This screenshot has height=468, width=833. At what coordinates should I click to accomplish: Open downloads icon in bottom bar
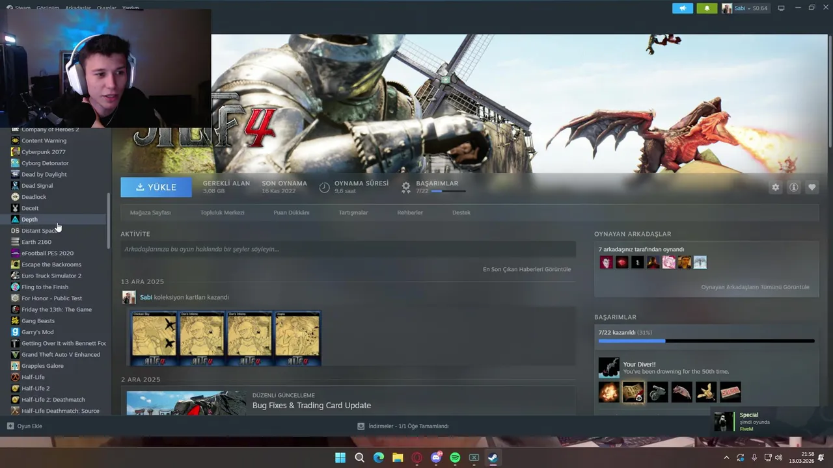[361, 426]
